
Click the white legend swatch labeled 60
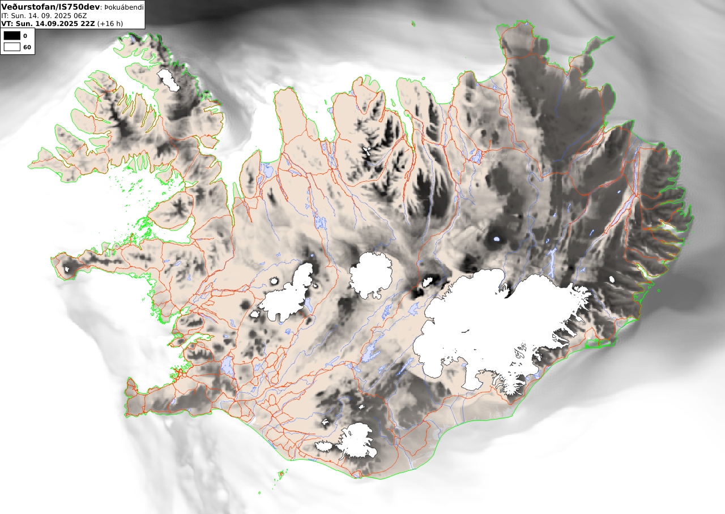[x=12, y=47]
